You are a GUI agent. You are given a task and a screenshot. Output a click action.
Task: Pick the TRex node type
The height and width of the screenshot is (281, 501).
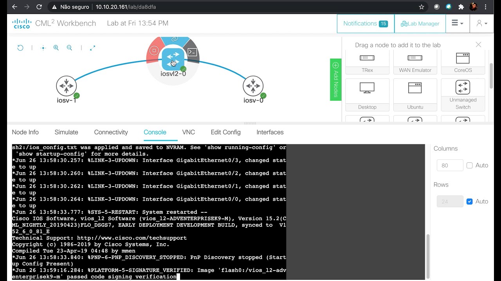coord(367,62)
